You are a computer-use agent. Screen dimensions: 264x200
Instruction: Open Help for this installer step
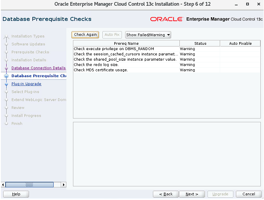coord(16,194)
